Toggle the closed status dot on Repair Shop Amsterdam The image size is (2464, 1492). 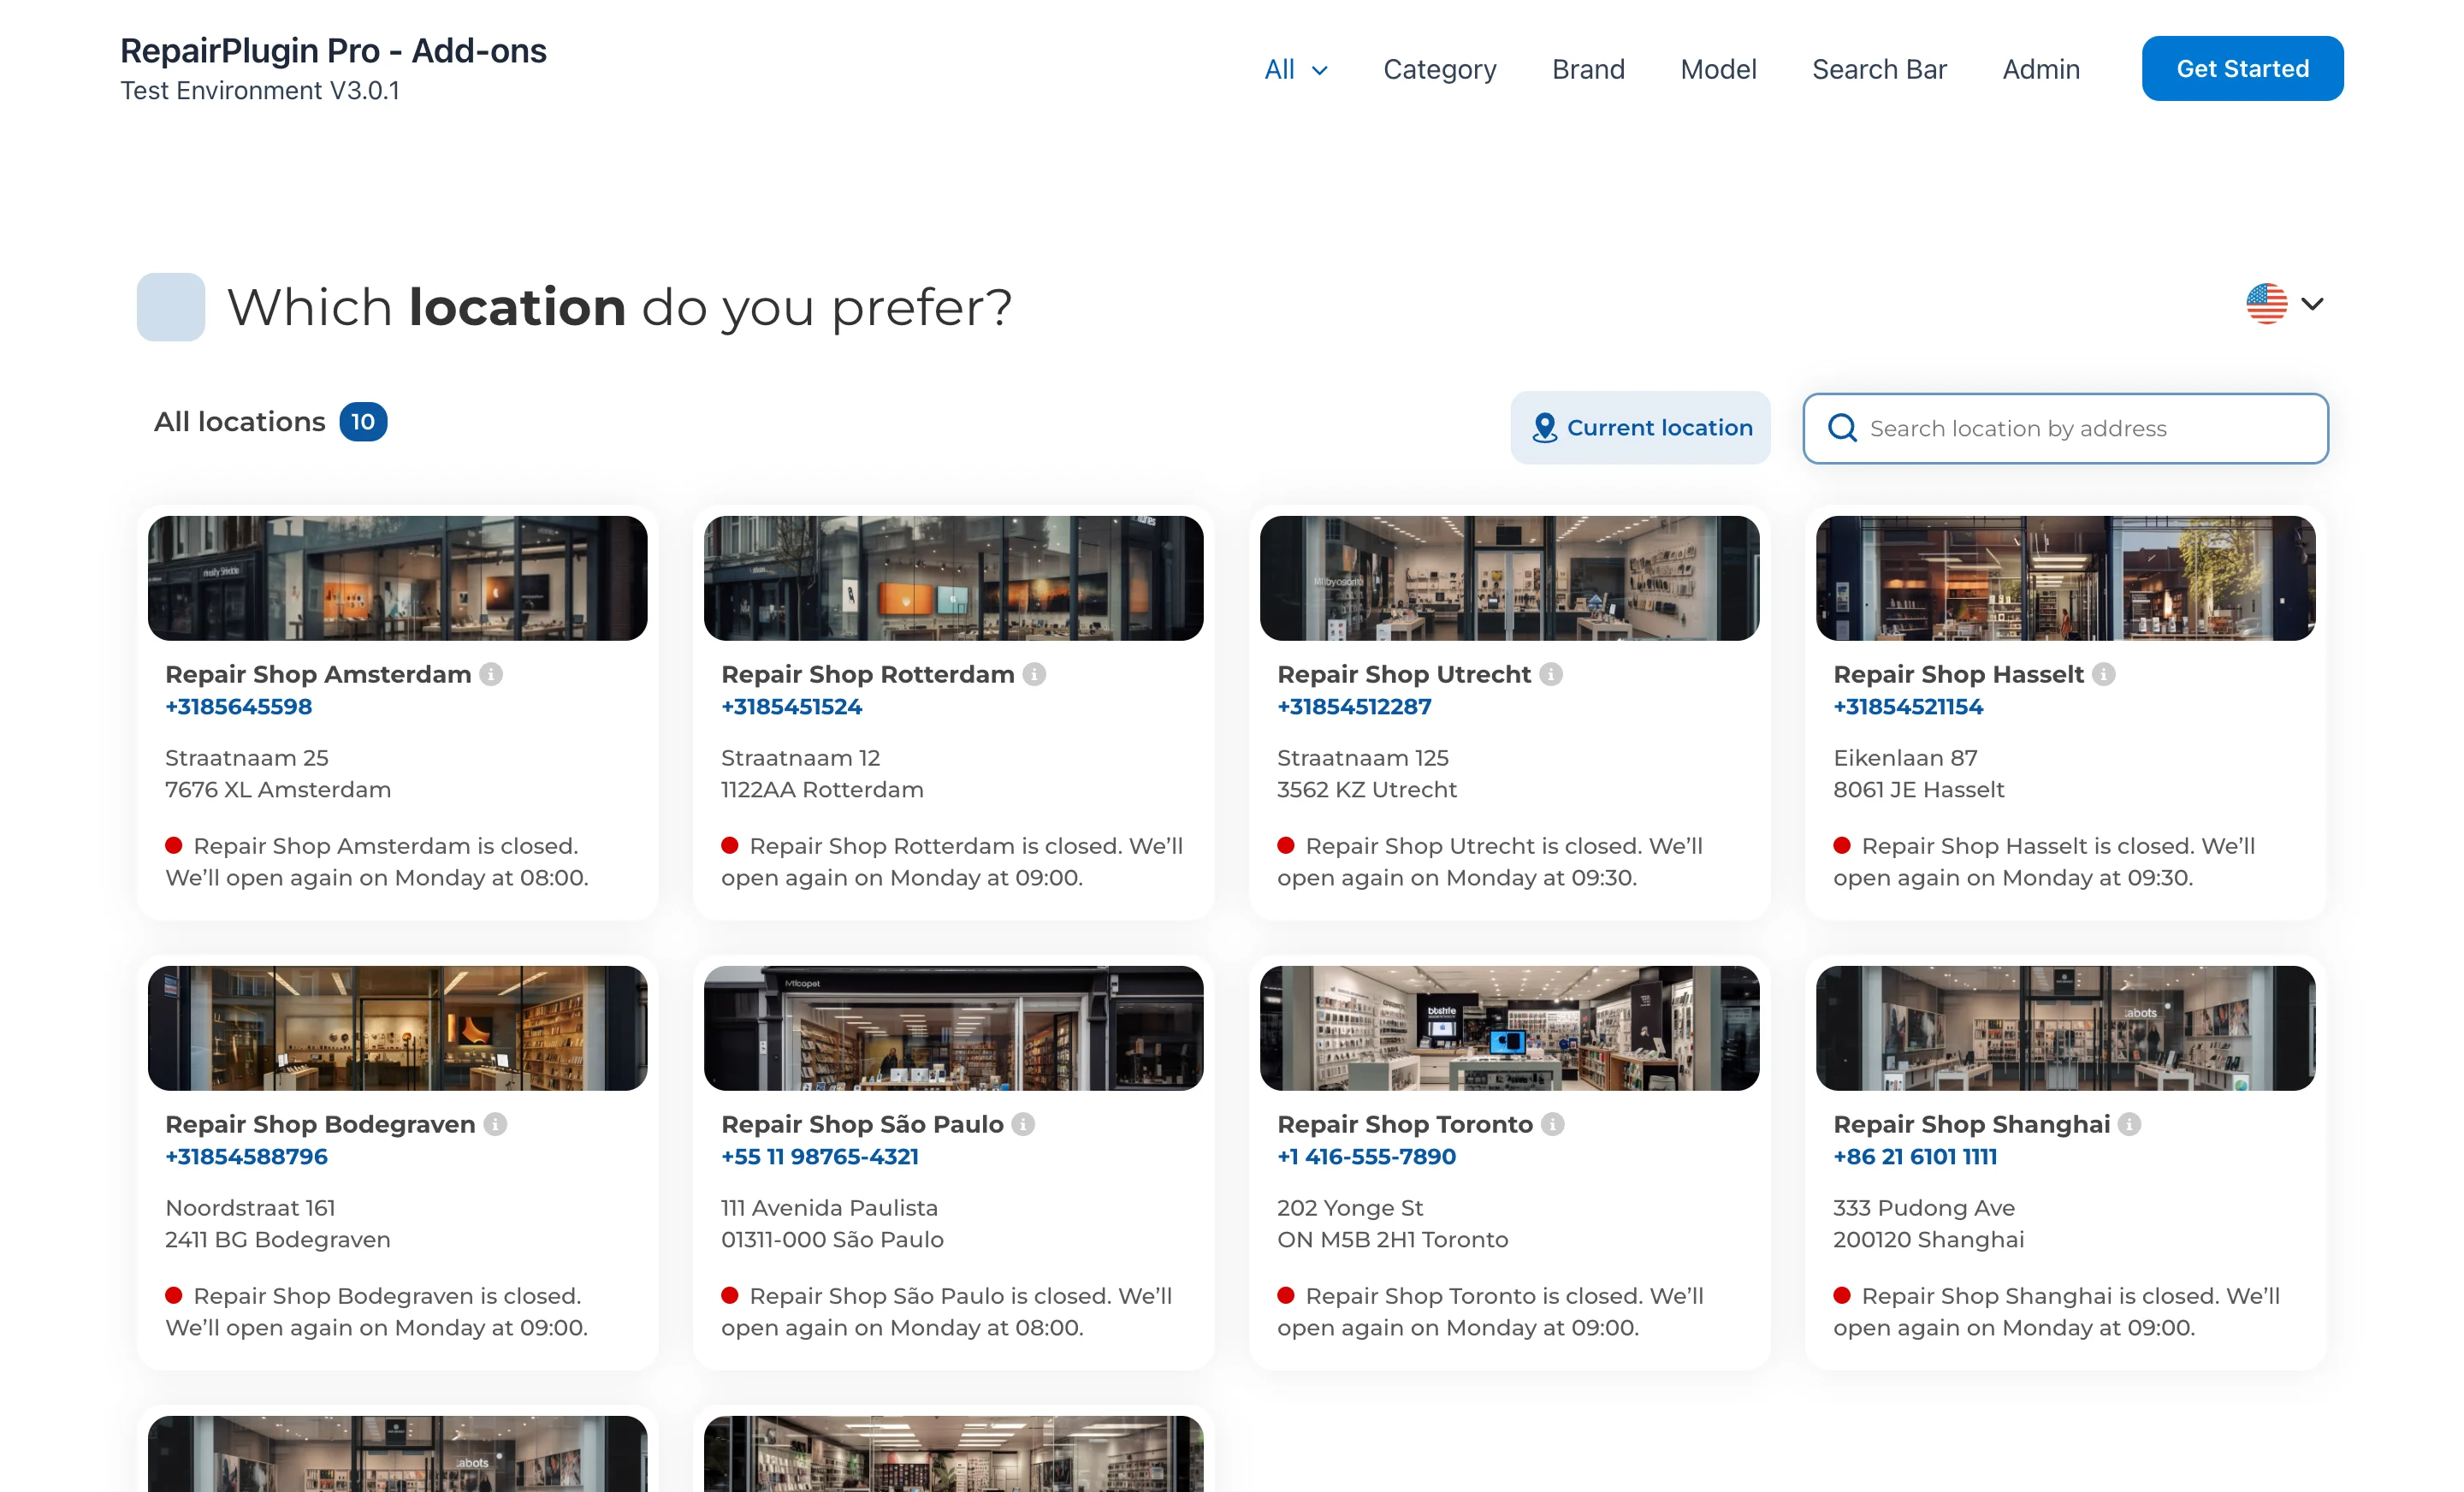pos(174,845)
